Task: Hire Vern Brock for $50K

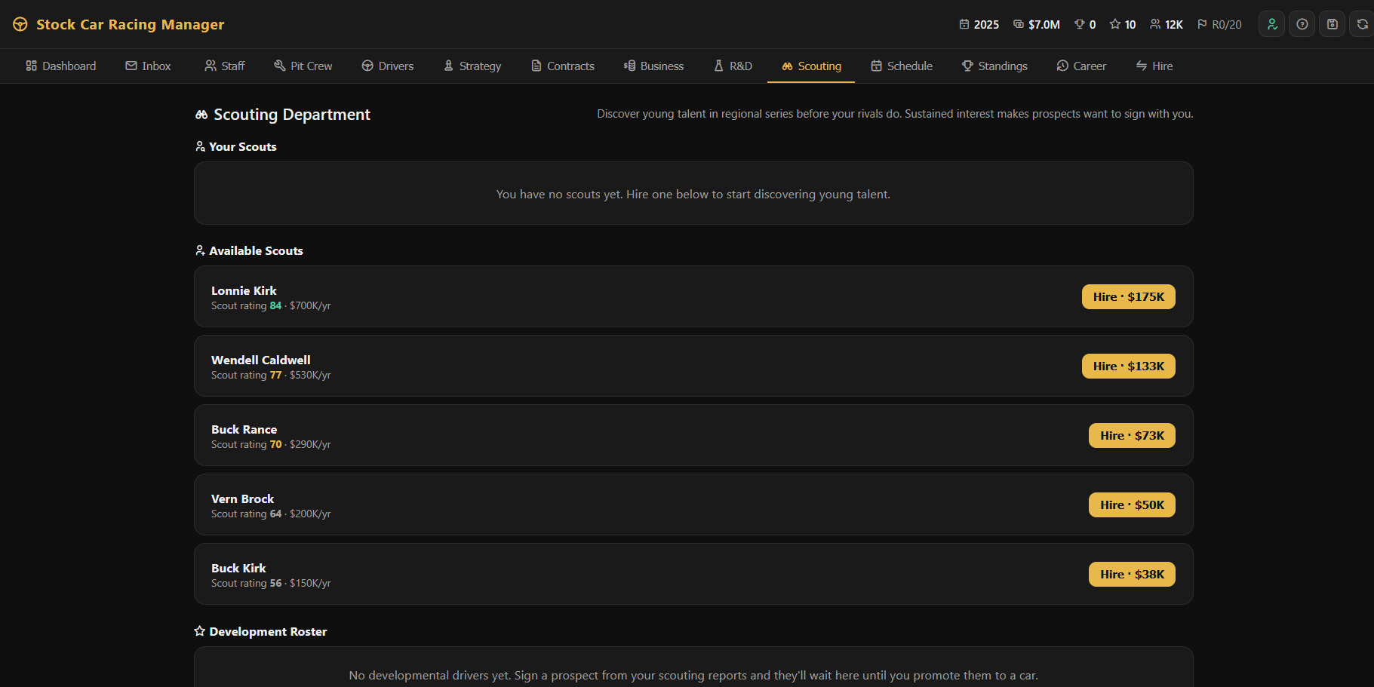Action: (x=1132, y=505)
